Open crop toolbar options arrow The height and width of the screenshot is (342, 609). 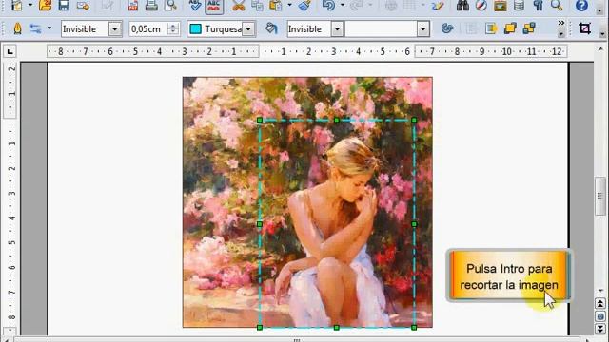click(601, 34)
